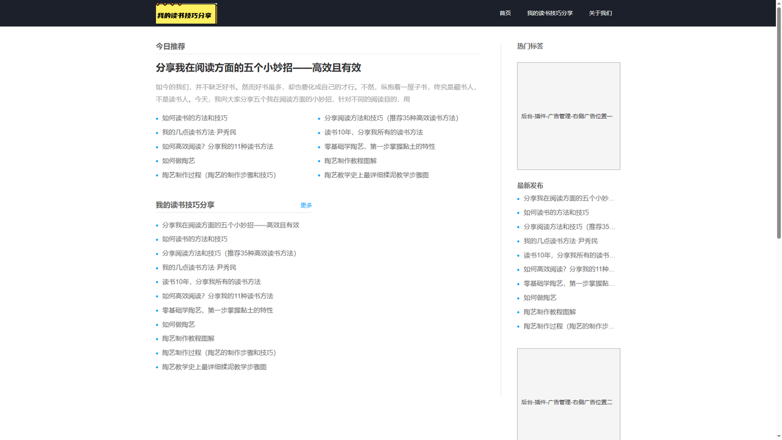Viewport: 782px width, 440px height.
Task: Open 如何做陶艺 under 最新发布
Action: 540,298
